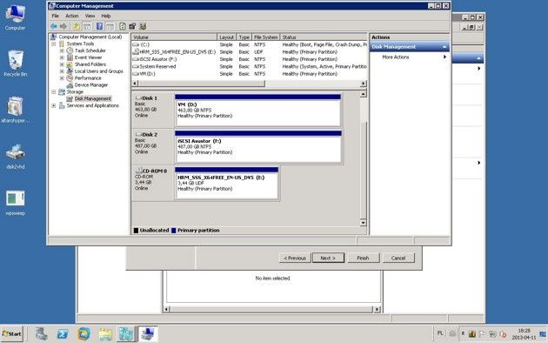Select the VM (D:) partition on Disk 1
The image size is (548, 343).
tap(257, 111)
